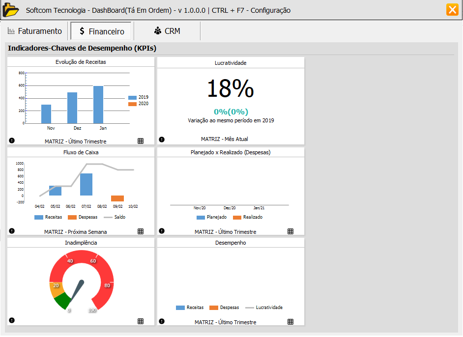
Task: Click the blue 2019 legend swatch
Action: (132, 97)
